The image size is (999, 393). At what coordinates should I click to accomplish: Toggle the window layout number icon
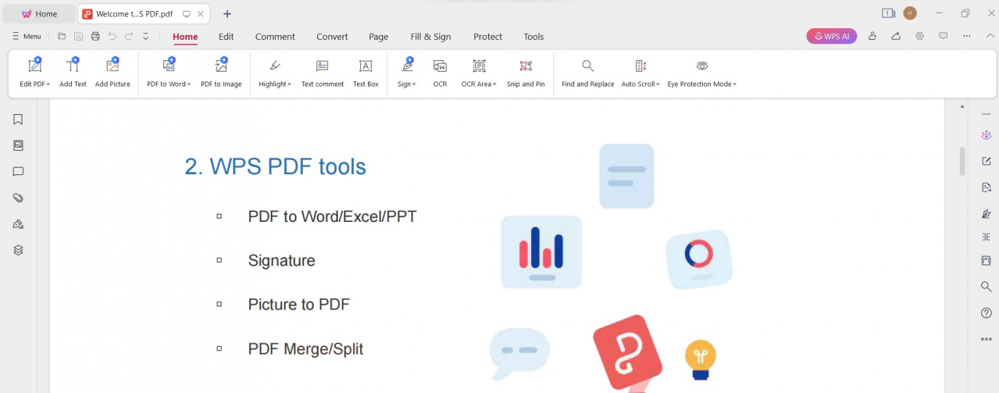[x=888, y=13]
